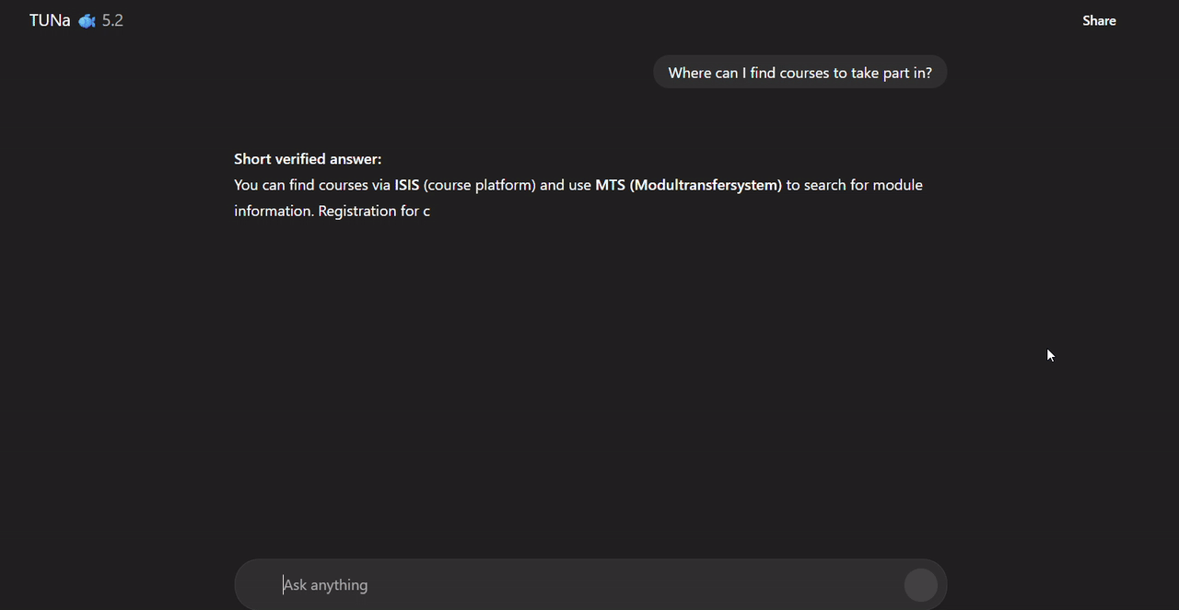Viewport: 1179px width, 610px height.
Task: Click the Short verified answer heading
Action: [308, 159]
